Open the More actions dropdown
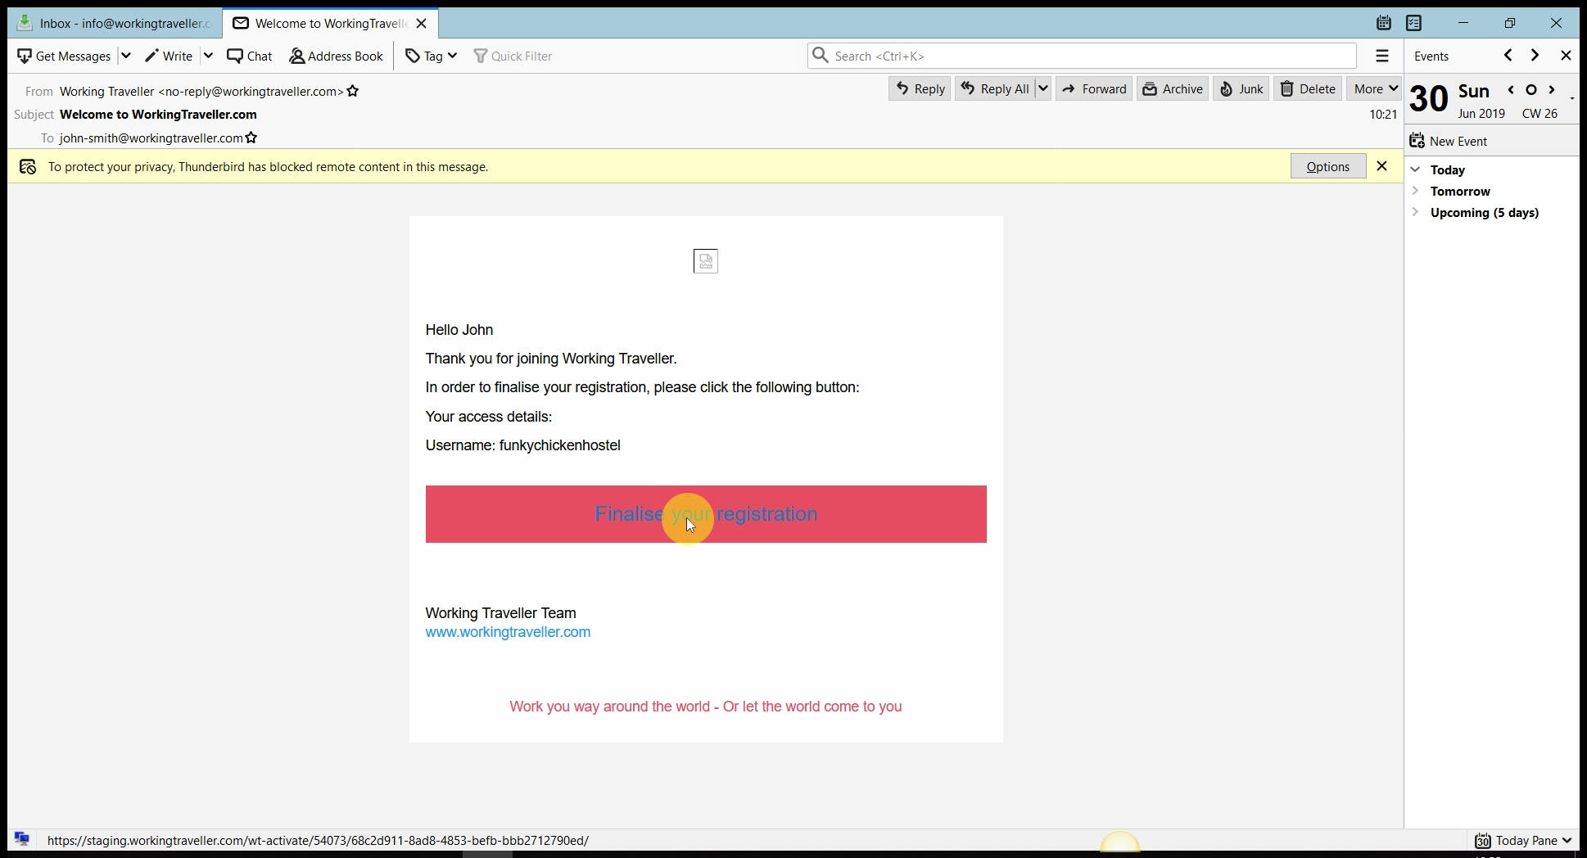The width and height of the screenshot is (1587, 858). point(1375,88)
